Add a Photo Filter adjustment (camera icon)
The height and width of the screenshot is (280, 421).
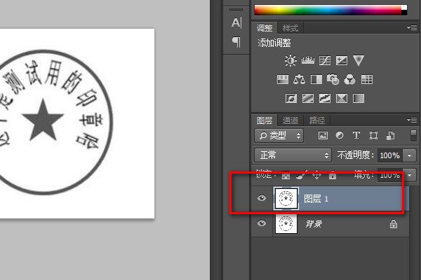point(333,80)
